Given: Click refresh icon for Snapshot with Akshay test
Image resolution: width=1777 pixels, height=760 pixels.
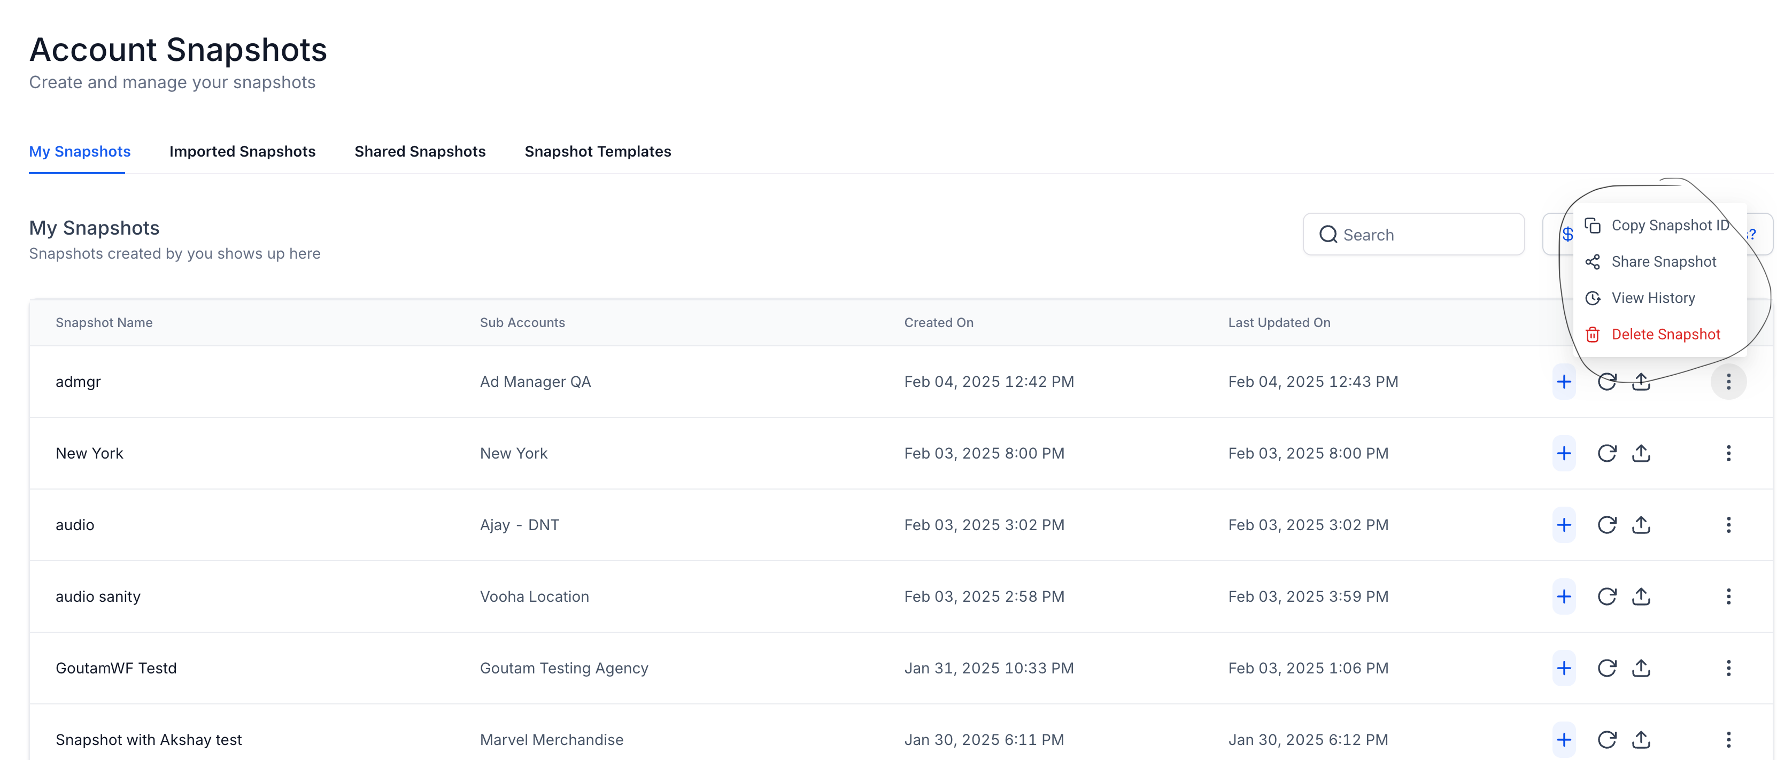Looking at the screenshot, I should click(1606, 739).
